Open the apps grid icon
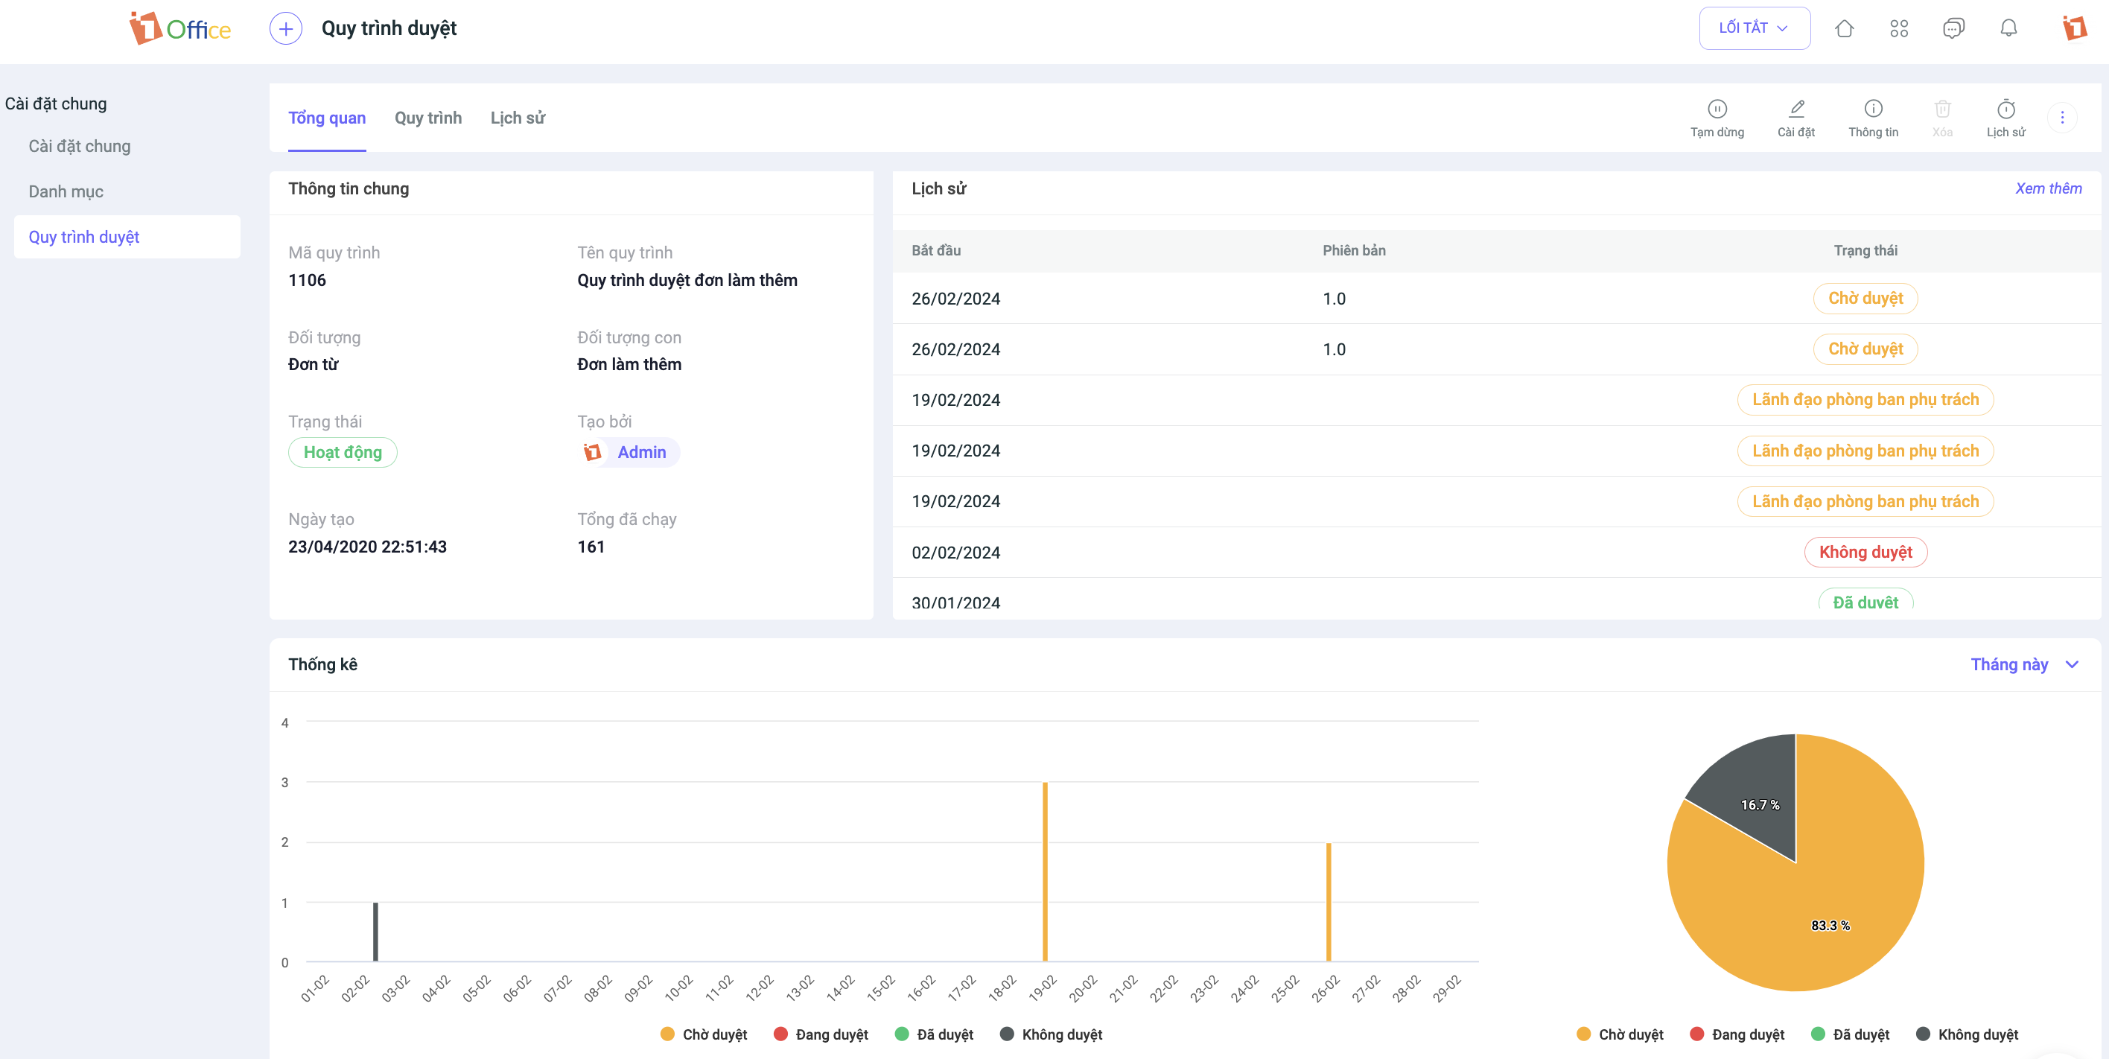The image size is (2109, 1059). tap(1898, 28)
